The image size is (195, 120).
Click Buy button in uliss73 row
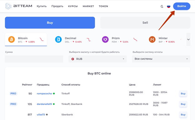pos(183,114)
